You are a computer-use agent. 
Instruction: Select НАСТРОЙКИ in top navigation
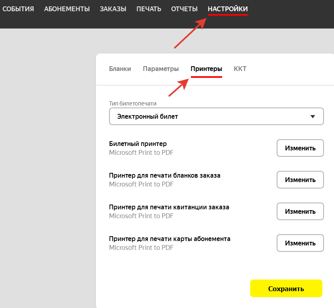(x=228, y=9)
